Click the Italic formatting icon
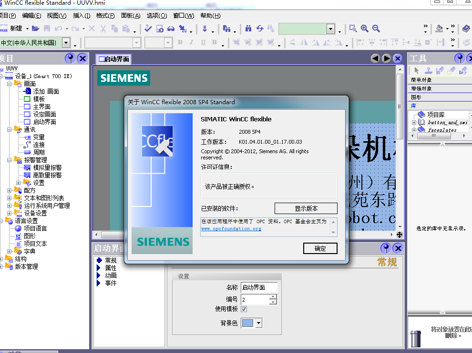Viewport: 472px width, 353px height. pyautogui.click(x=192, y=42)
